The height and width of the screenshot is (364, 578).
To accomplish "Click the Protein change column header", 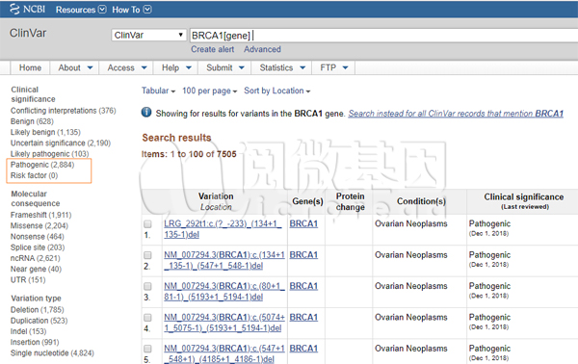I will [350, 201].
